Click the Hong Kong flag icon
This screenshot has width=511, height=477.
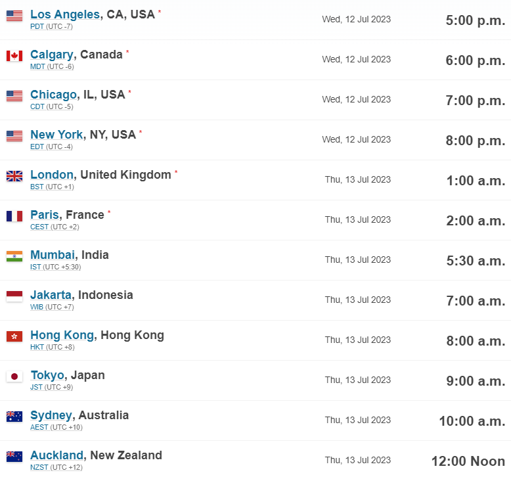(x=14, y=336)
